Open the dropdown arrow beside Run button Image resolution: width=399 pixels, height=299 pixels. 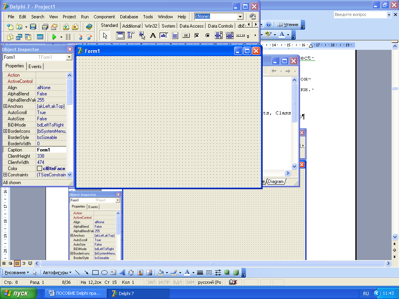point(61,37)
